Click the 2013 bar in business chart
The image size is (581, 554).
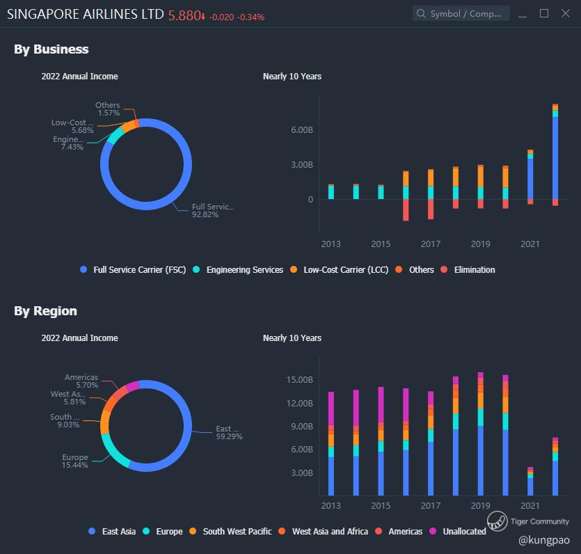pyautogui.click(x=331, y=191)
